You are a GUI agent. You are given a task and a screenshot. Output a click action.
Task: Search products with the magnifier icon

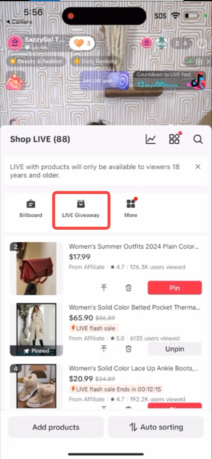pyautogui.click(x=198, y=139)
